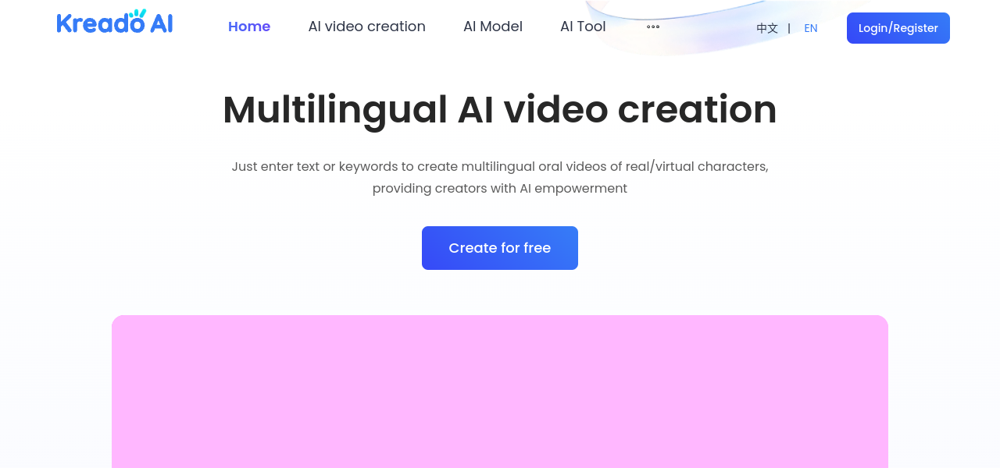The image size is (1000, 468).
Task: Select the EN language option
Action: 811,28
